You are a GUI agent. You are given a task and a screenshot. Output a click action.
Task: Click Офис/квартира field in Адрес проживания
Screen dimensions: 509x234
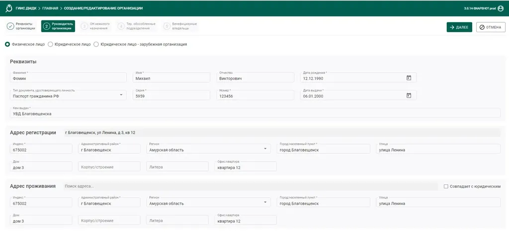(246, 220)
